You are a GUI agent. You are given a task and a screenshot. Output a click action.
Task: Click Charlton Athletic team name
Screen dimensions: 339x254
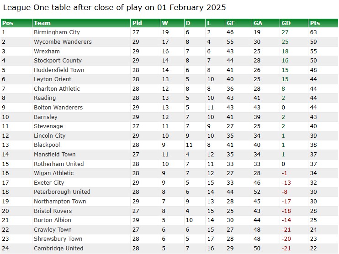pyautogui.click(x=57, y=89)
